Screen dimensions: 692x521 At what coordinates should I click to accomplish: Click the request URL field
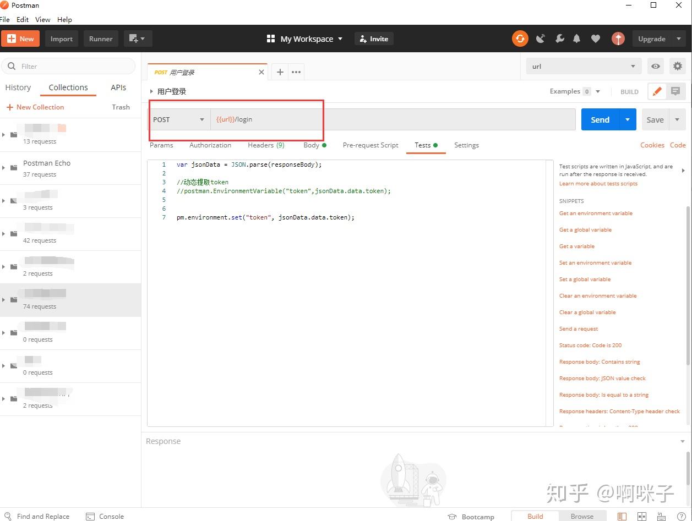pyautogui.click(x=393, y=119)
